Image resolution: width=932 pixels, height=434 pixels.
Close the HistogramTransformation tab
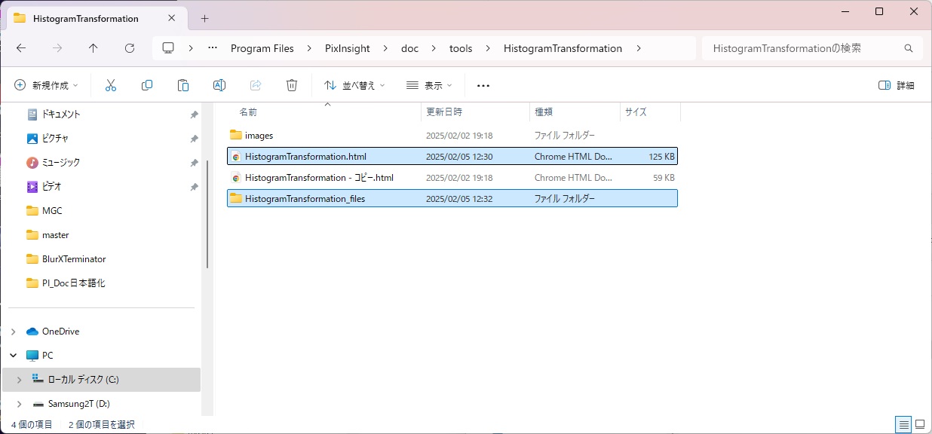tap(172, 18)
